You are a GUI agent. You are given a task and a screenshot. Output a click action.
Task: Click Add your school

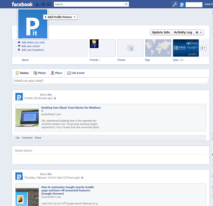pos(30,46)
